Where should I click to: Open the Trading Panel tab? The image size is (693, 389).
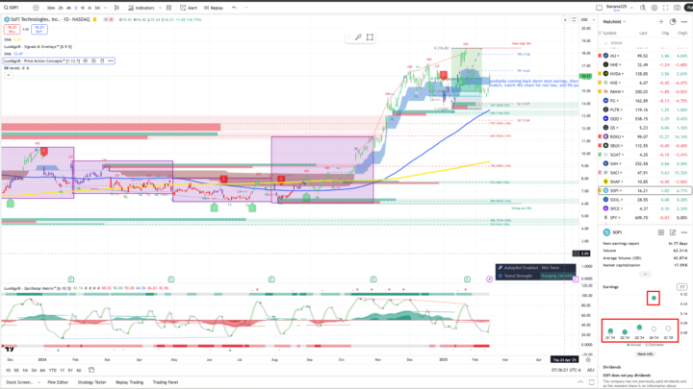(166, 382)
